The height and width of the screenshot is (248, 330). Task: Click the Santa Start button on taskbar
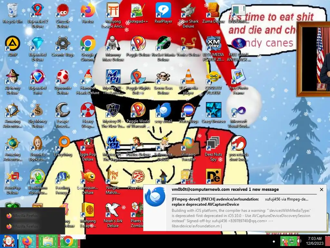coord(8,241)
